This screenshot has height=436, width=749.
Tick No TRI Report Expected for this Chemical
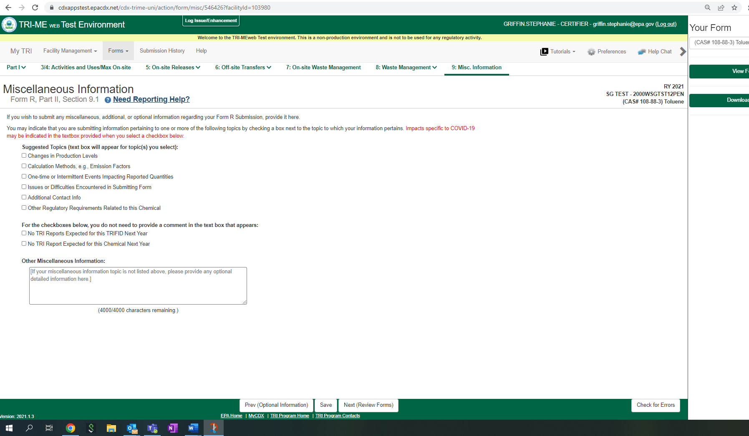point(24,244)
